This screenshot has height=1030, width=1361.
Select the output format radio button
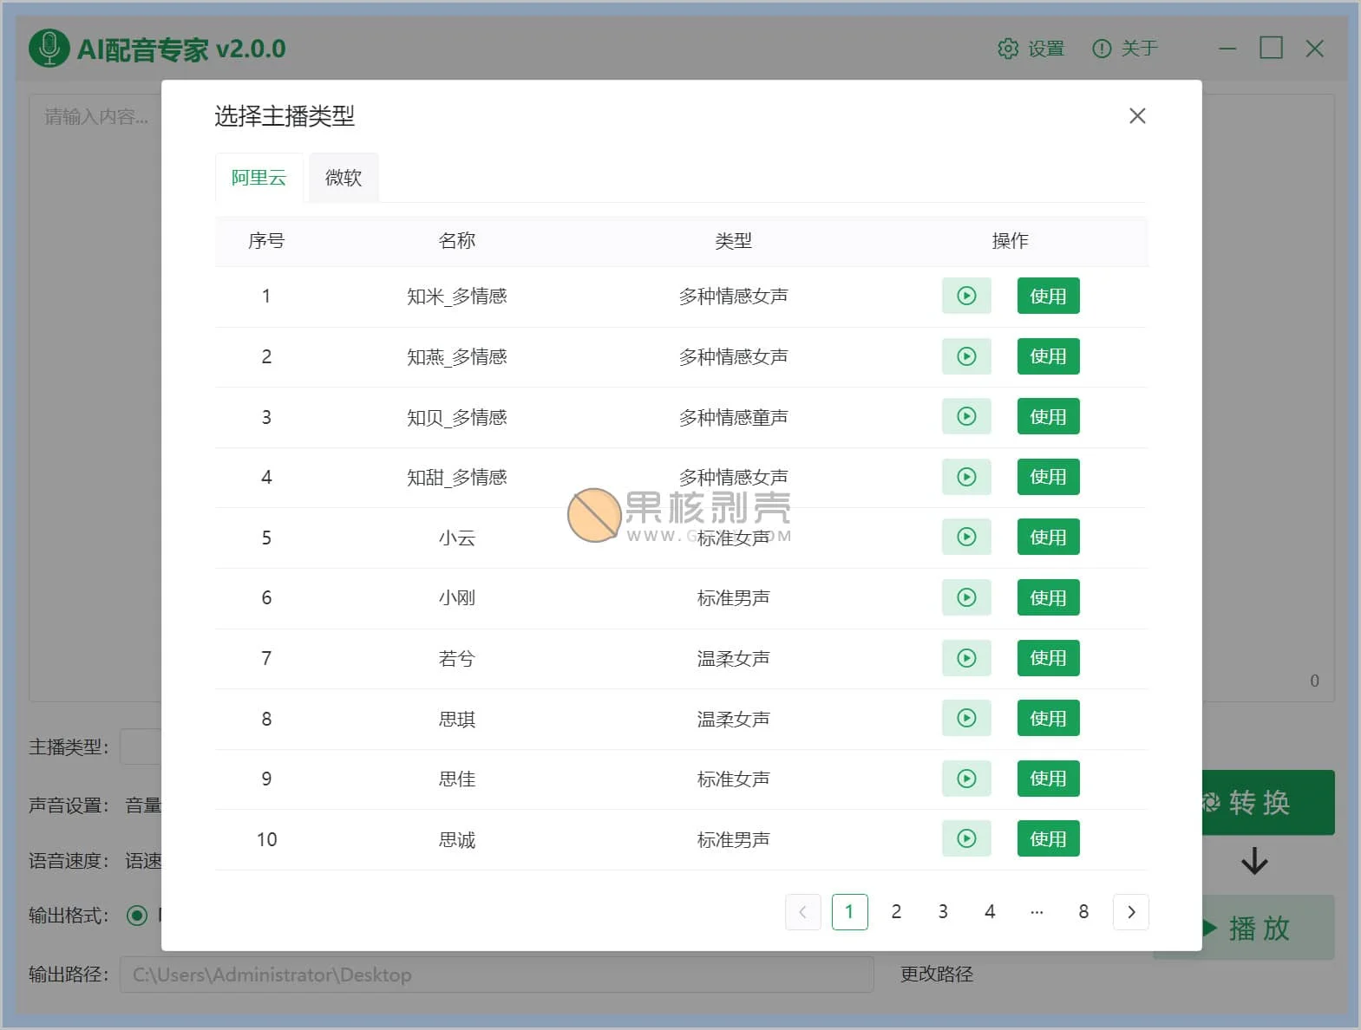point(137,916)
